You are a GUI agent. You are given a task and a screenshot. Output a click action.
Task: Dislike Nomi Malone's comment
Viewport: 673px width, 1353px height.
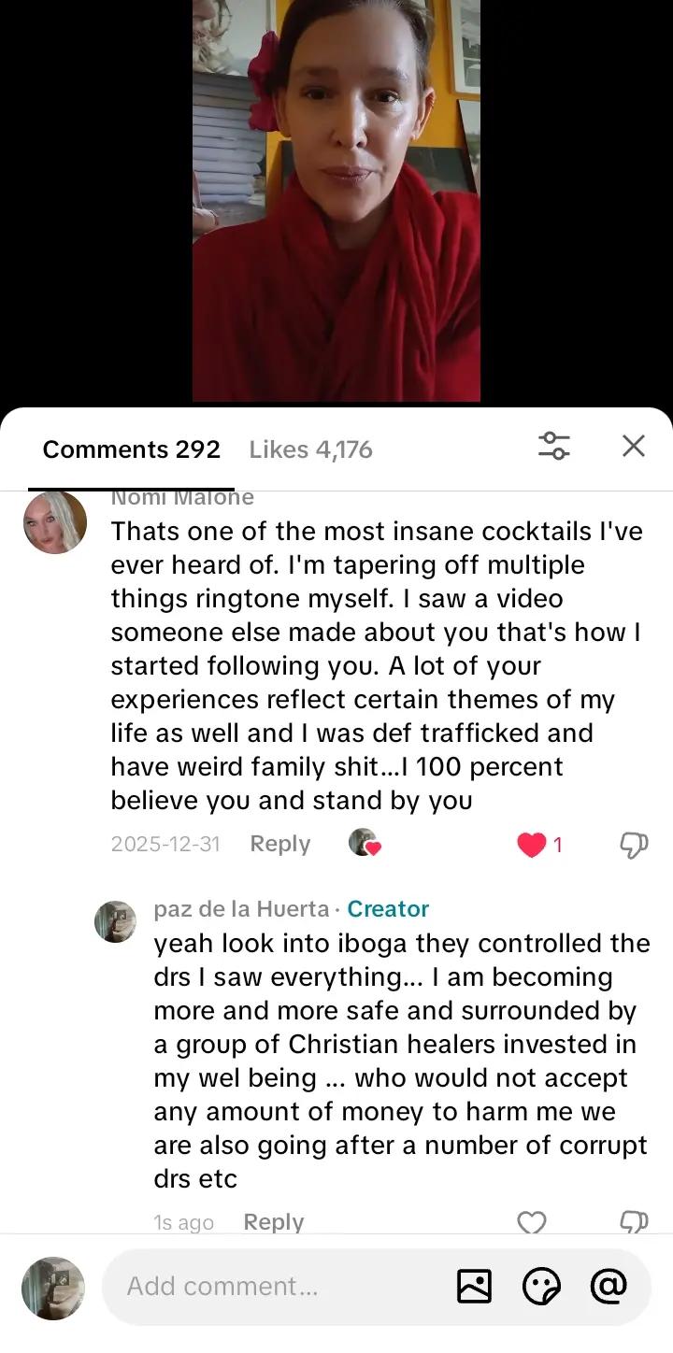[x=634, y=846]
